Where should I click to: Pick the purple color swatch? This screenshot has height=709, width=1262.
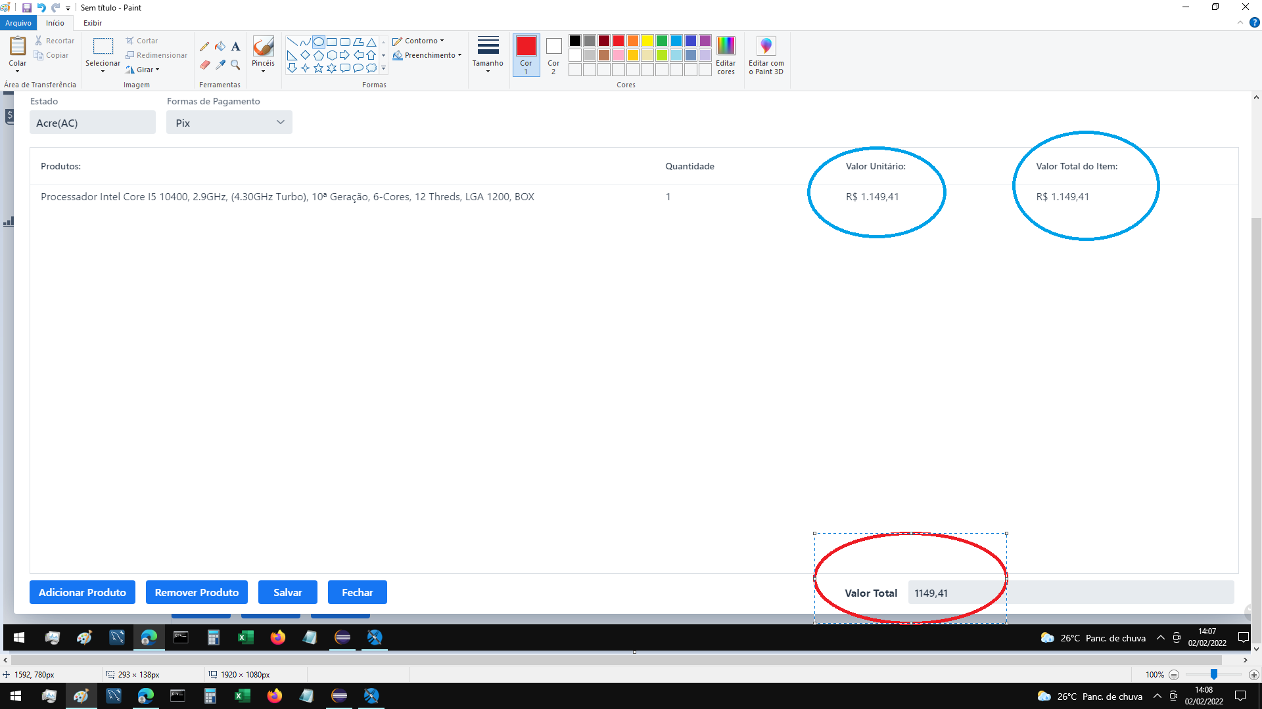coord(705,41)
